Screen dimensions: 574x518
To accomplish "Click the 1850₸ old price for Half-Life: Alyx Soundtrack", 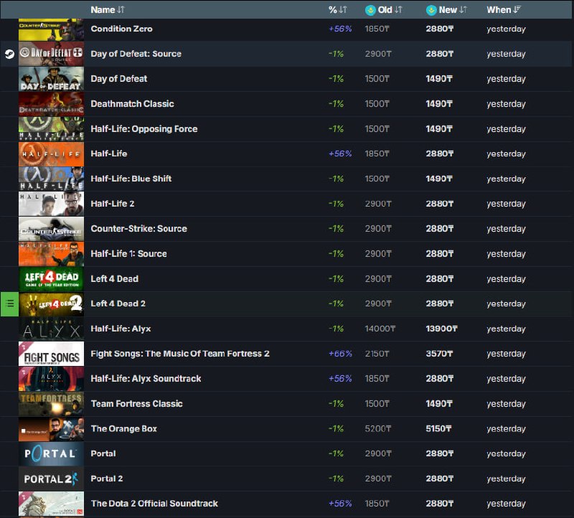I will pyautogui.click(x=377, y=379).
